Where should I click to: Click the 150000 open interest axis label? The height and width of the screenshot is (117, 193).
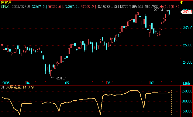click(x=187, y=91)
